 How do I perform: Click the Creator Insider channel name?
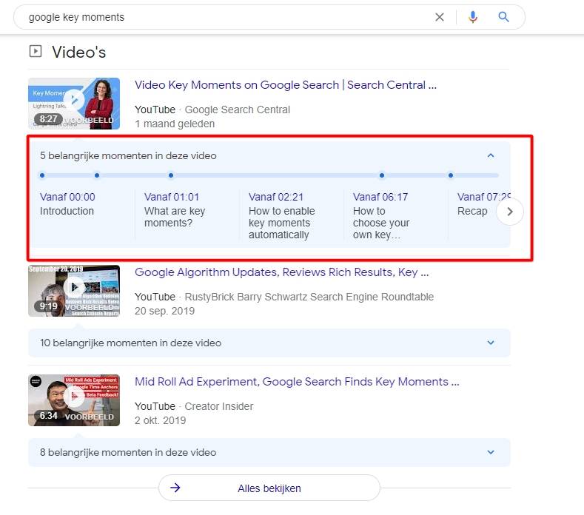(219, 406)
